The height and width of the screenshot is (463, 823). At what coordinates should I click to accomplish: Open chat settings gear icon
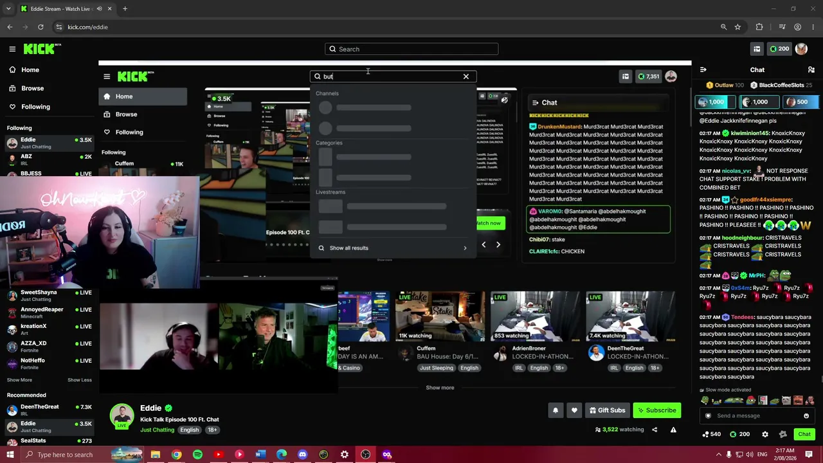[765, 434]
